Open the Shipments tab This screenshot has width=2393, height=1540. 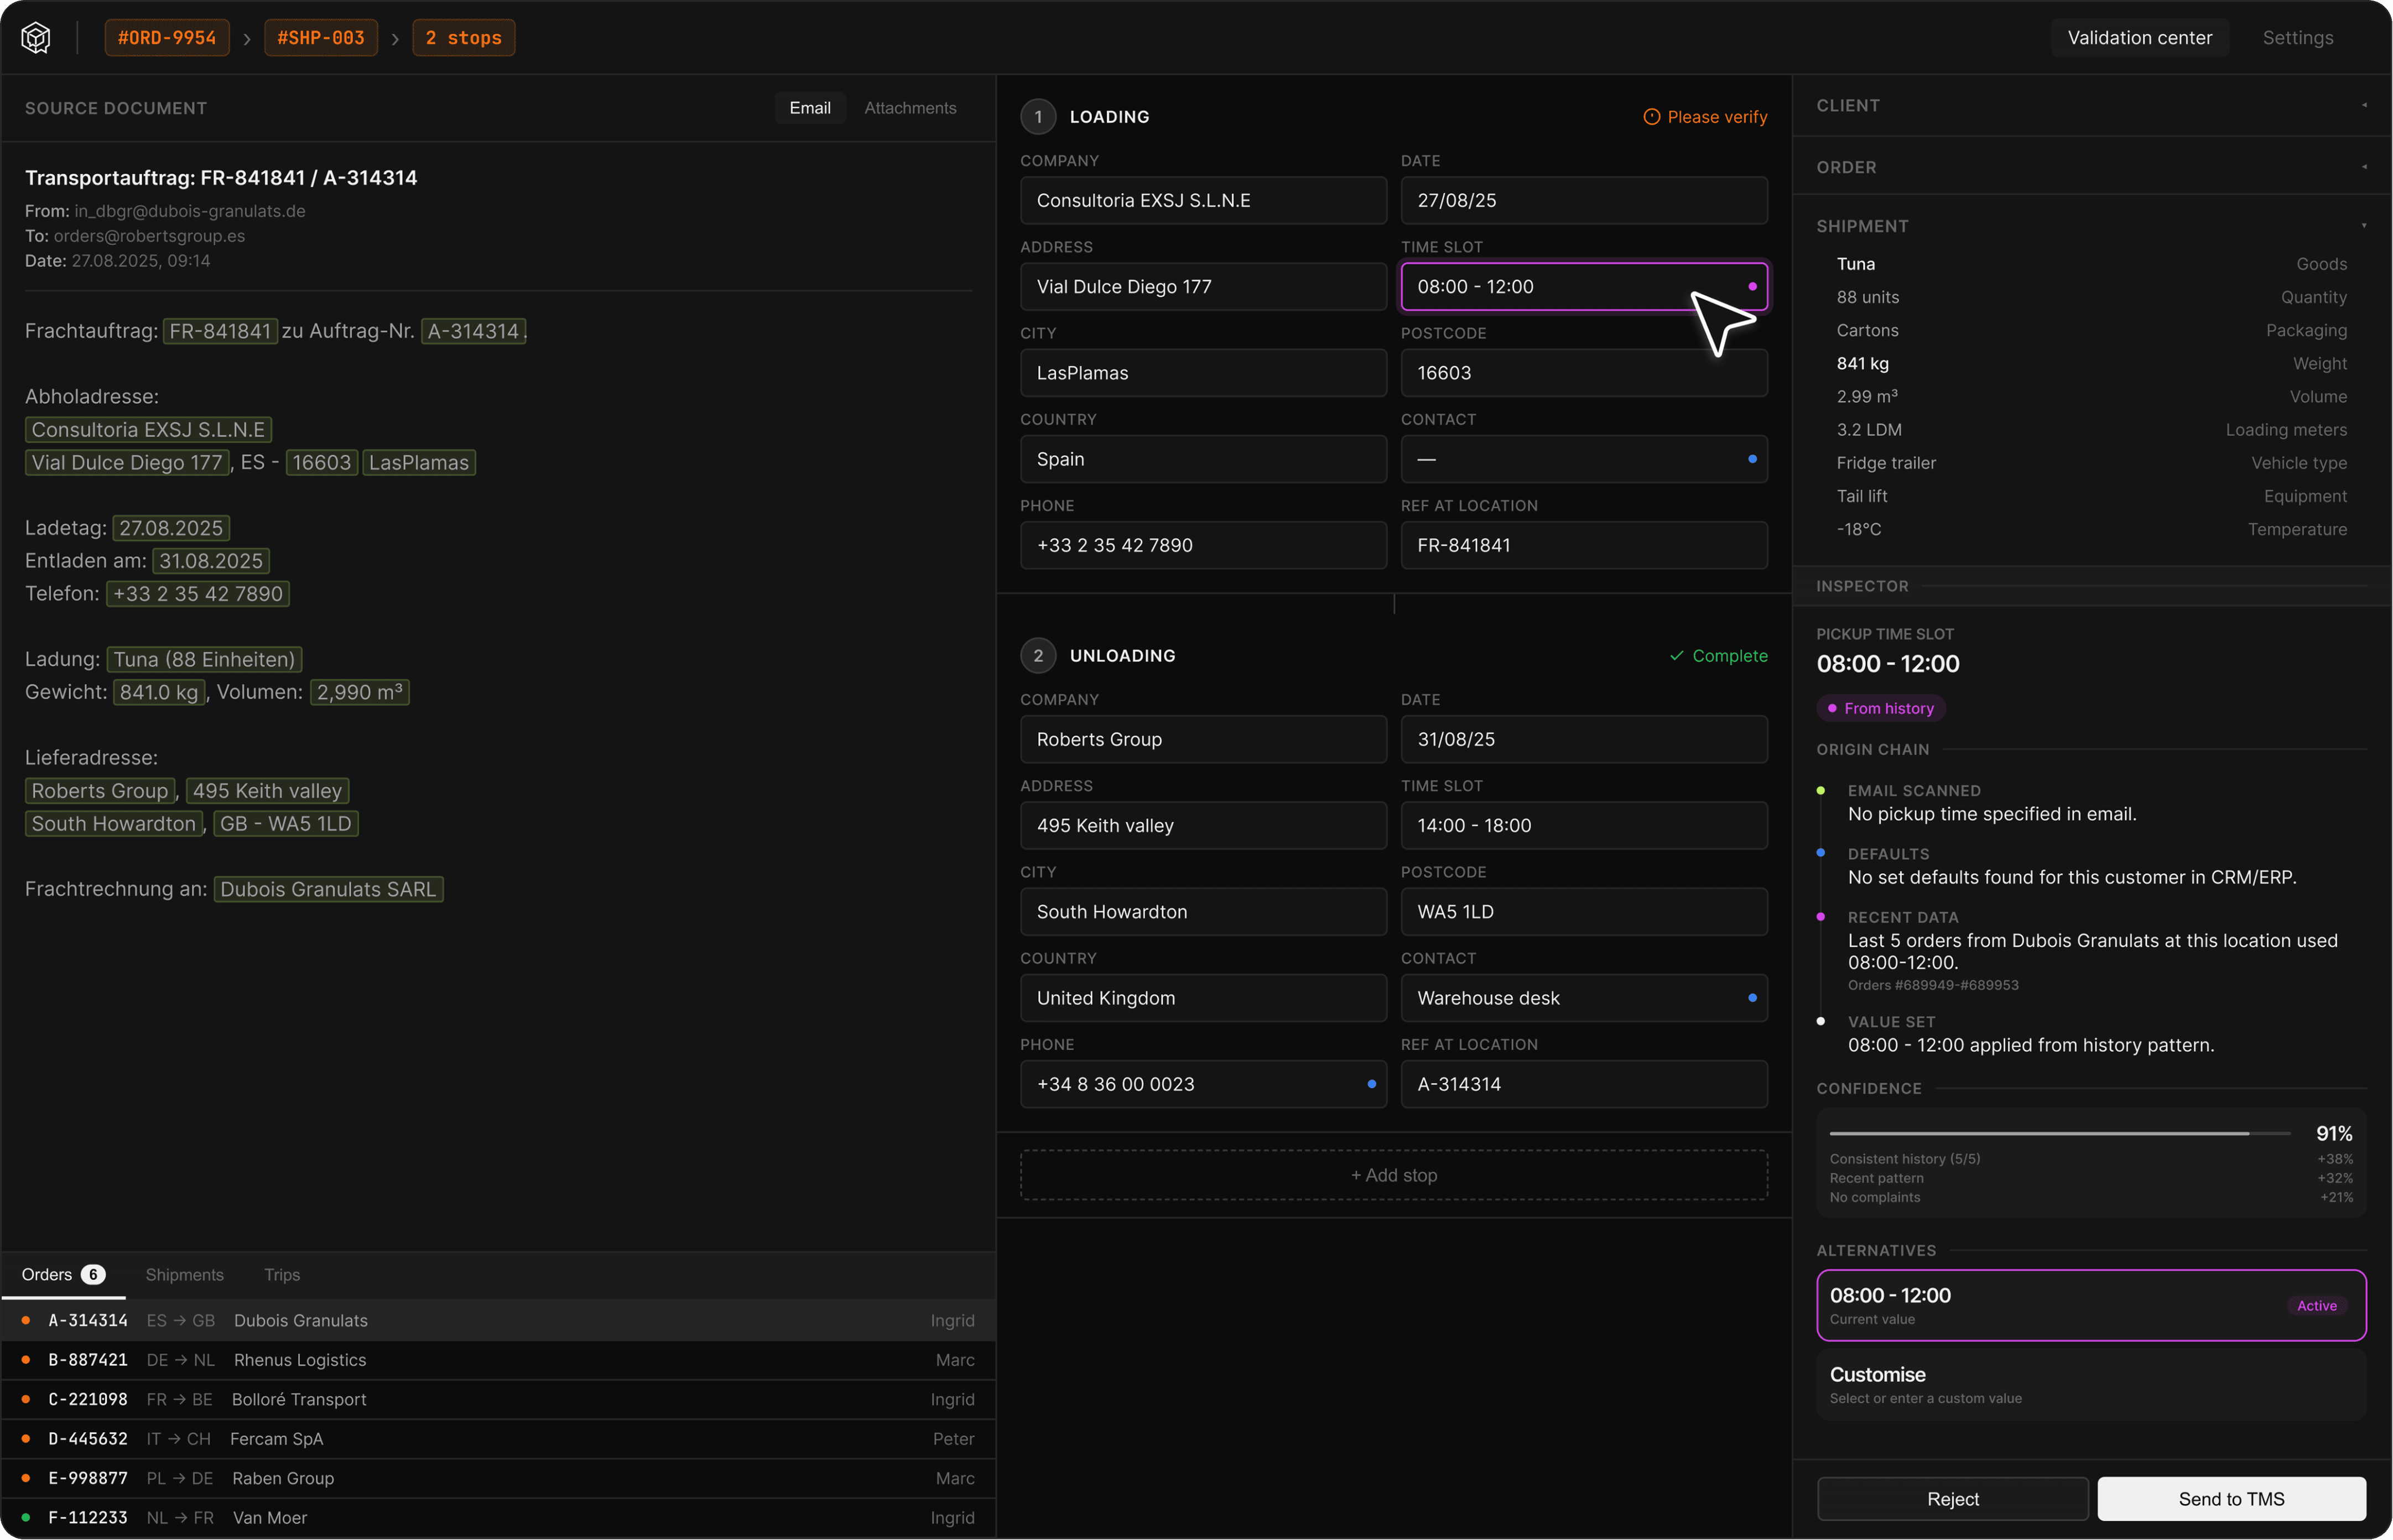tap(184, 1274)
